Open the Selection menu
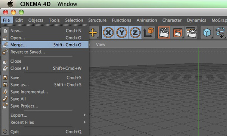The image size is (227, 136). tap(74, 20)
